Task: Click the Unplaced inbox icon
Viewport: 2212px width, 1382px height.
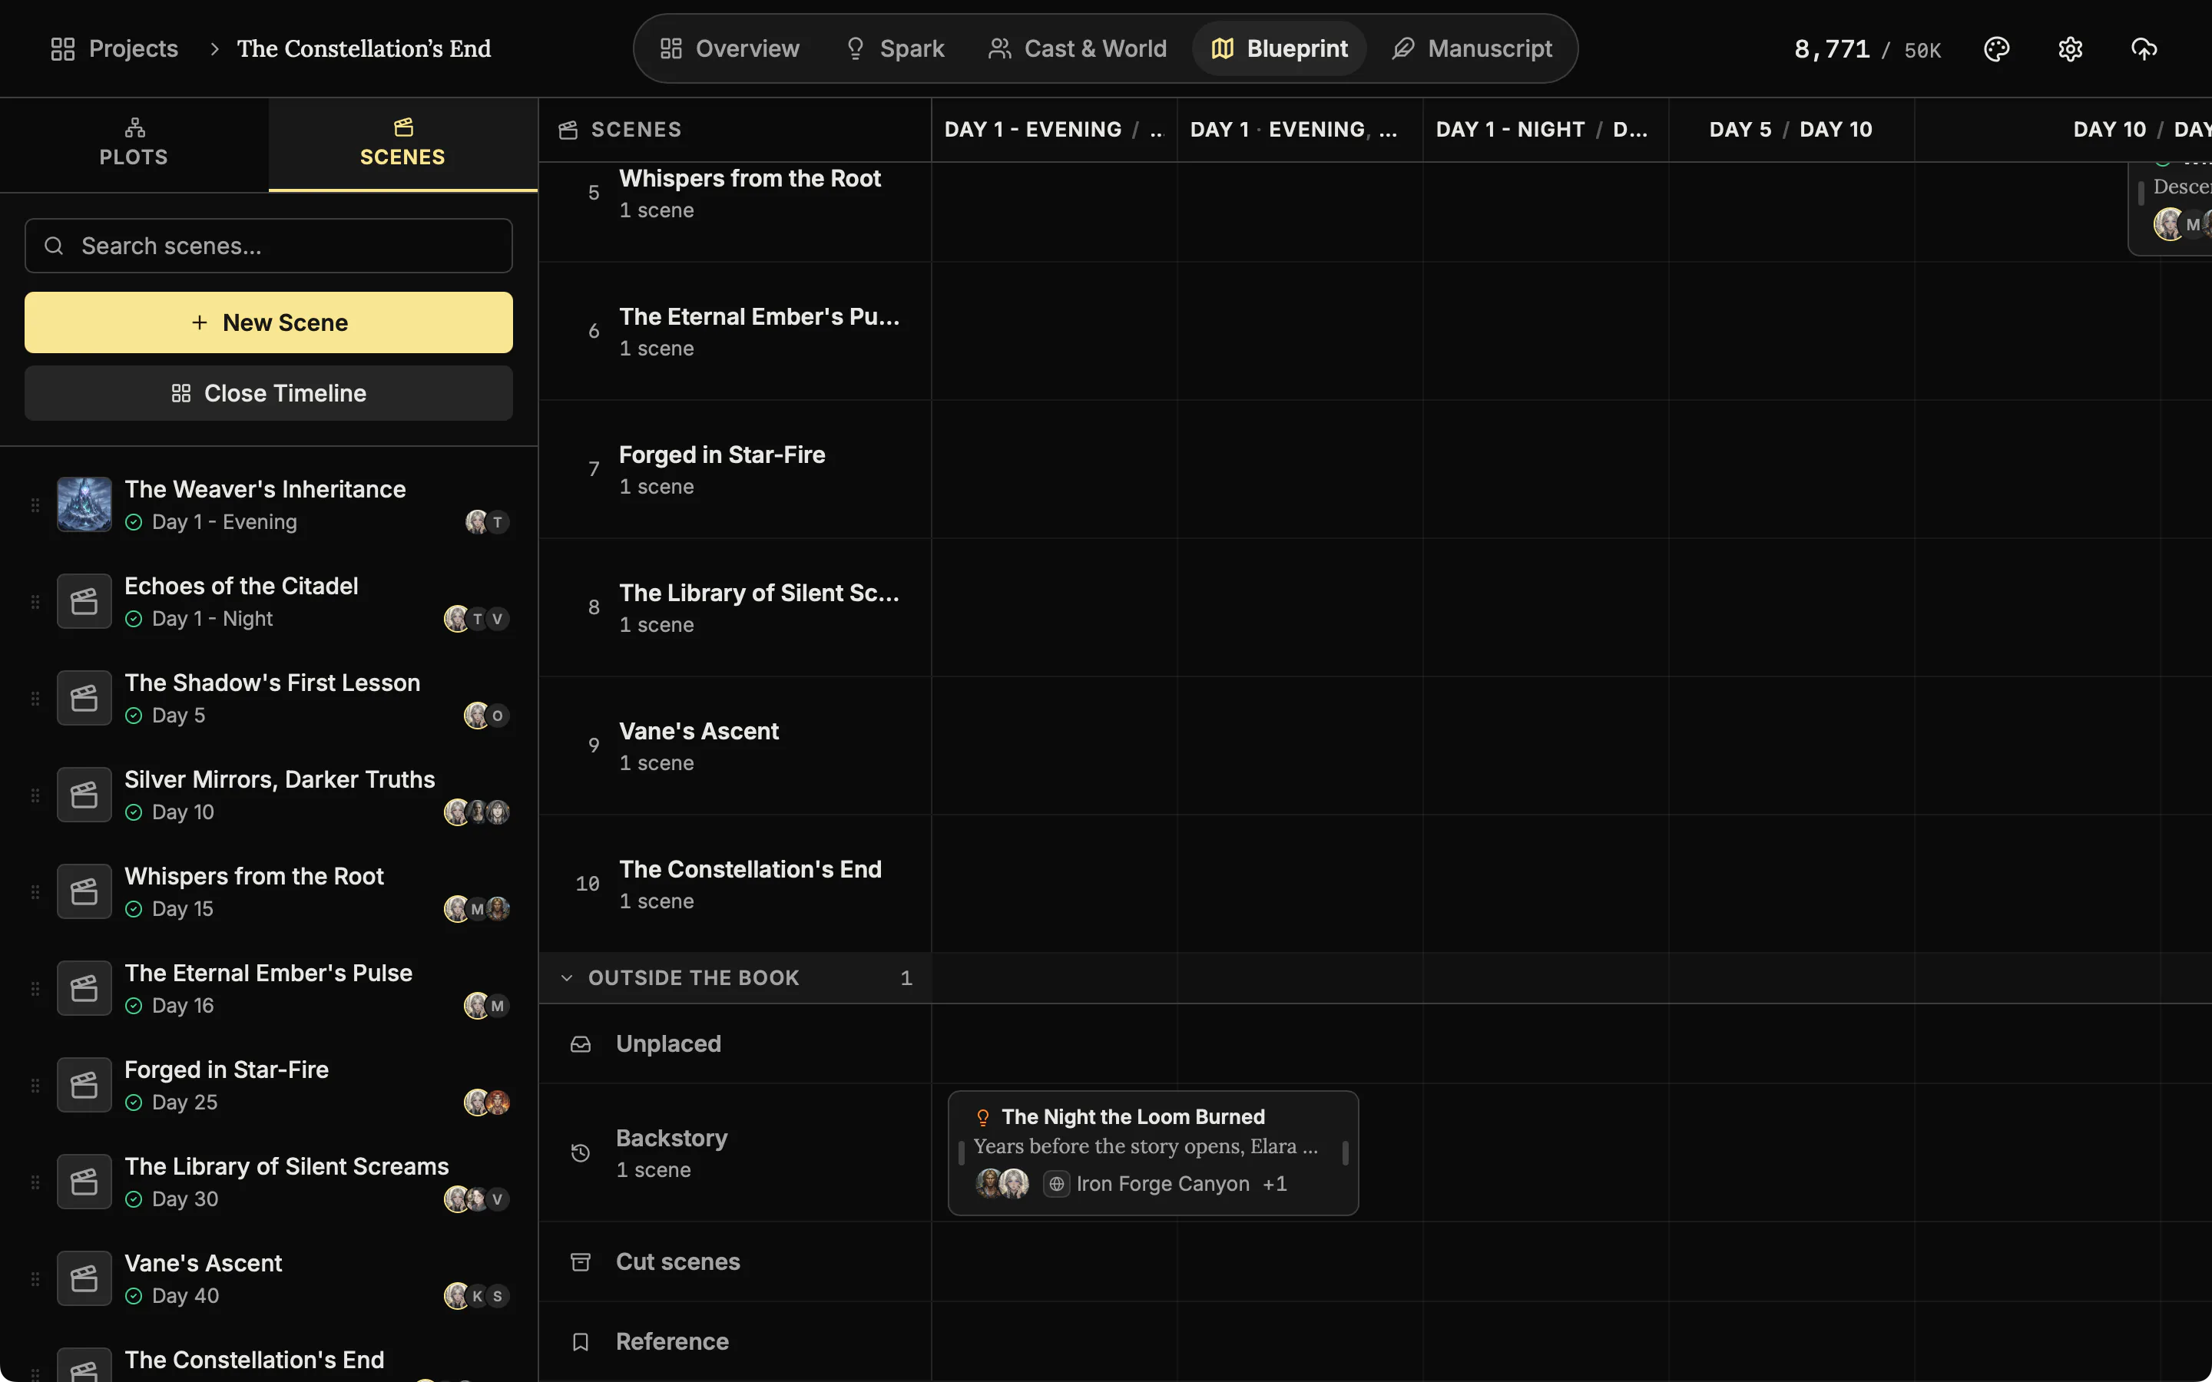Action: 581,1044
